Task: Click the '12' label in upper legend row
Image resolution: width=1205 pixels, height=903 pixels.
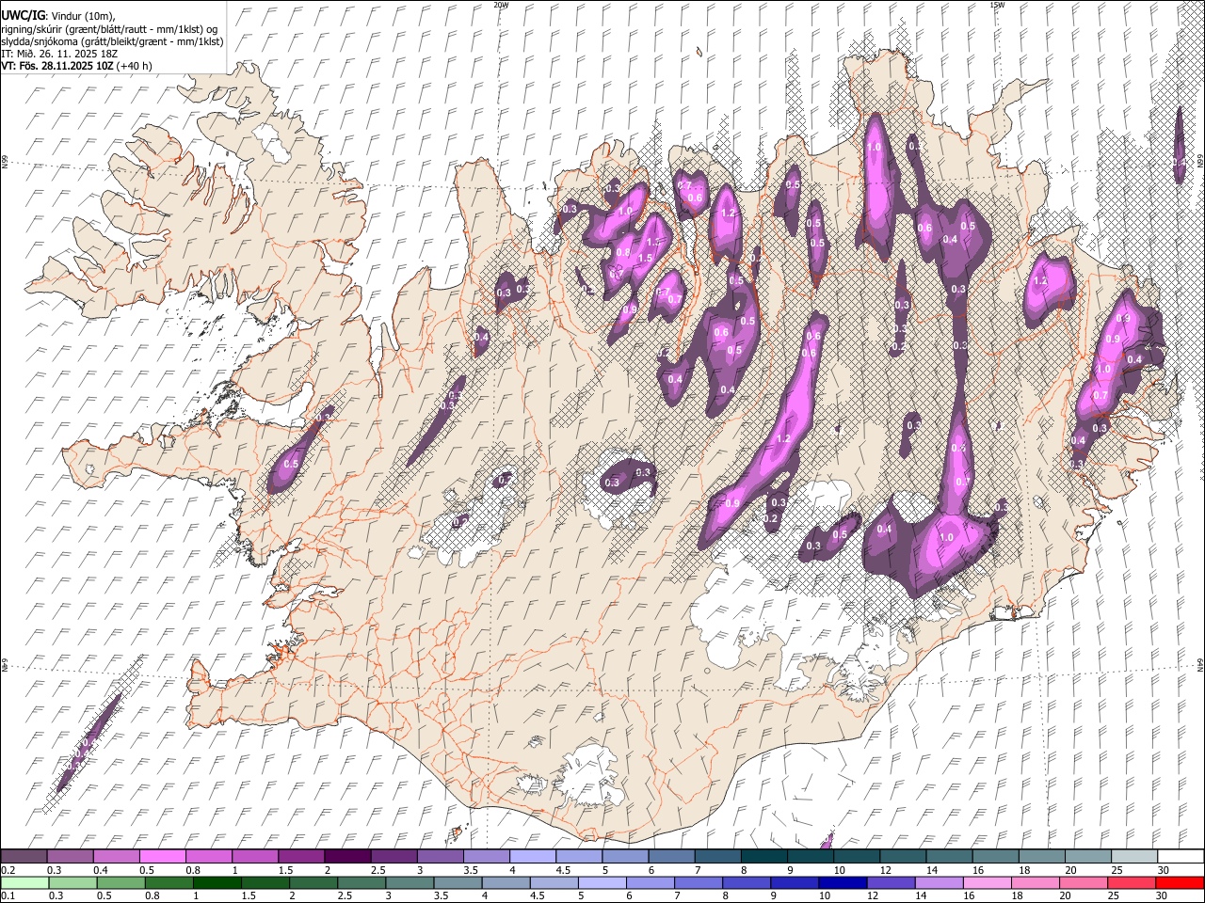Action: coord(885,870)
